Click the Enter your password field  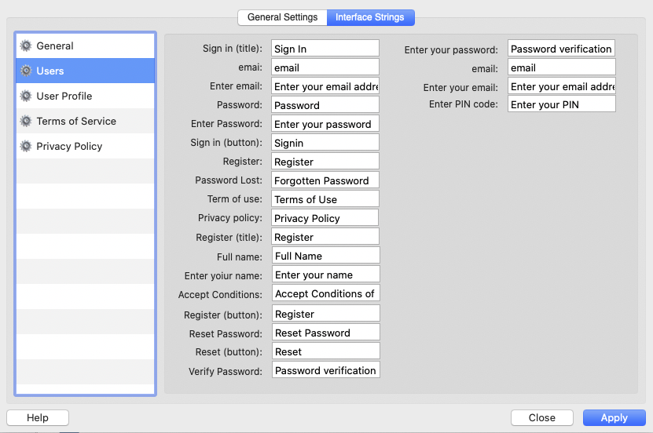tap(561, 49)
